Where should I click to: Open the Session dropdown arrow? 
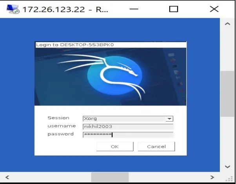coord(169,119)
